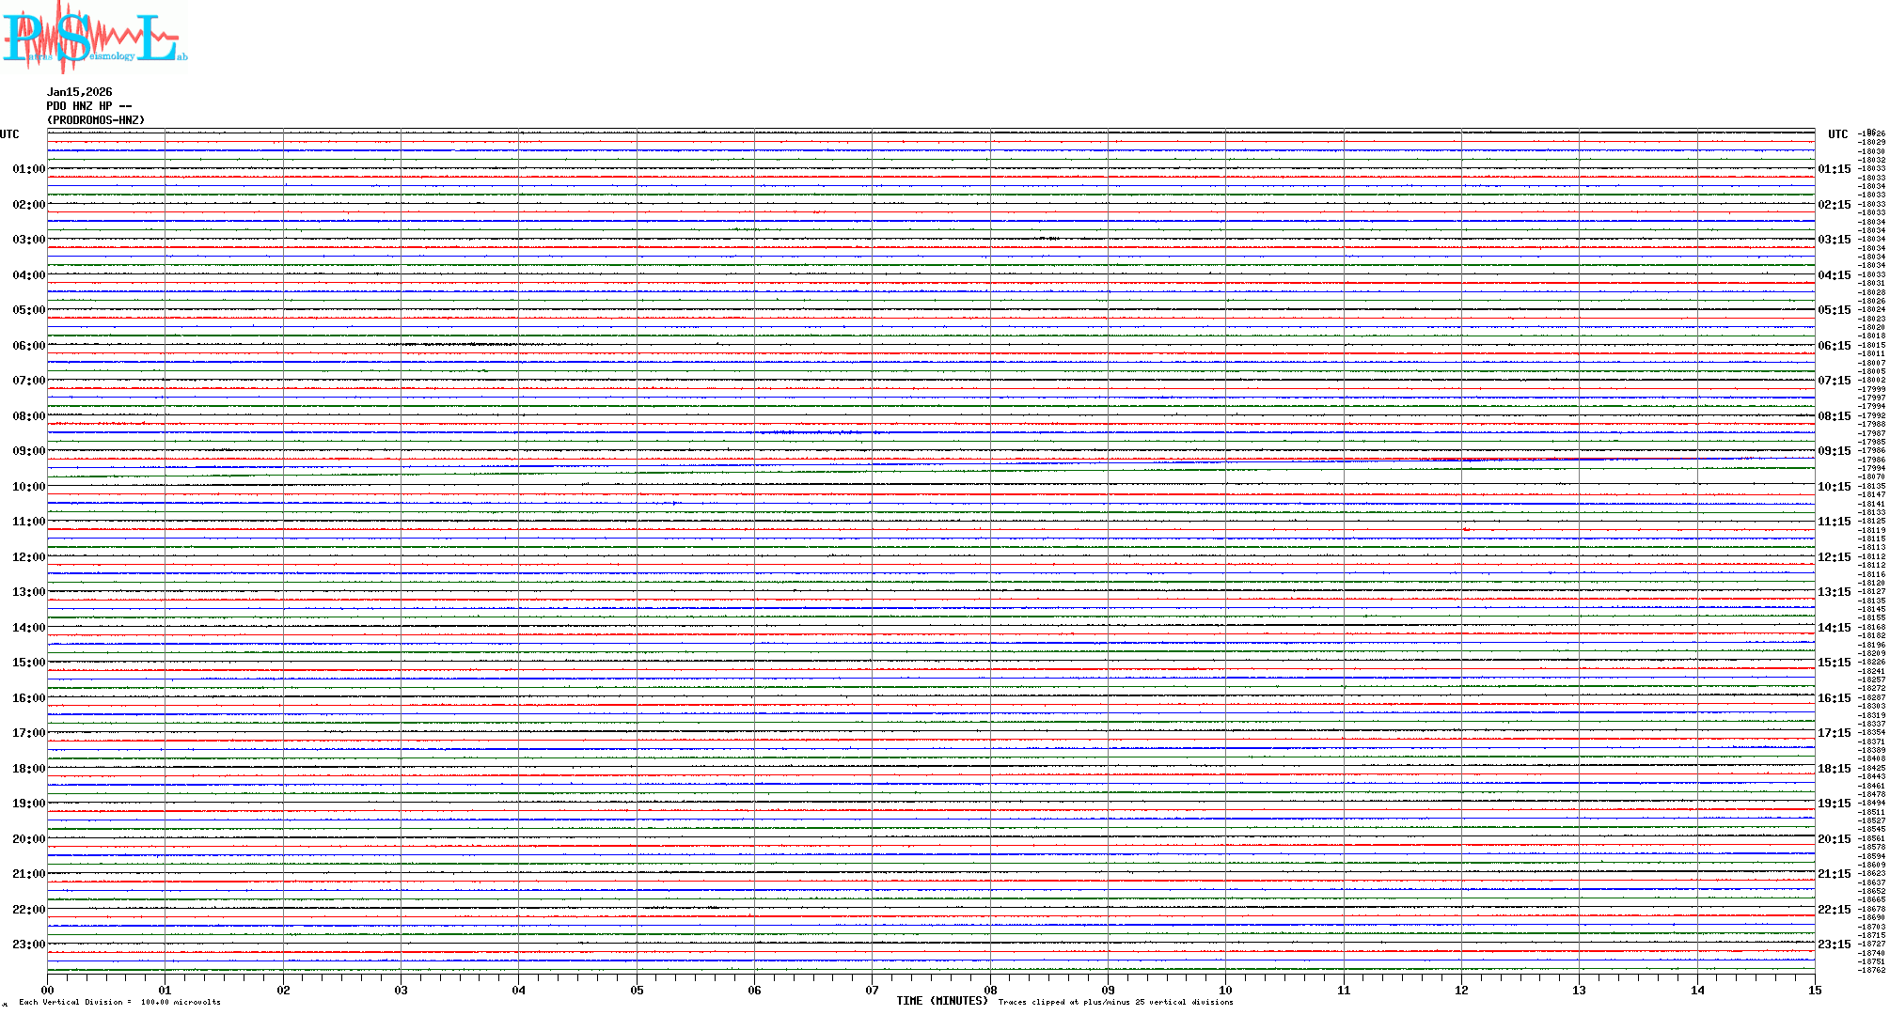Click the (PRODROMOS-HNZ) station name
Viewport: 1890px width, 1015px height.
pos(96,120)
